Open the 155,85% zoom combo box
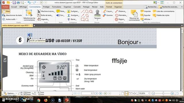Image resolution: width=184 pixels, height=103 pixels. click(x=144, y=93)
